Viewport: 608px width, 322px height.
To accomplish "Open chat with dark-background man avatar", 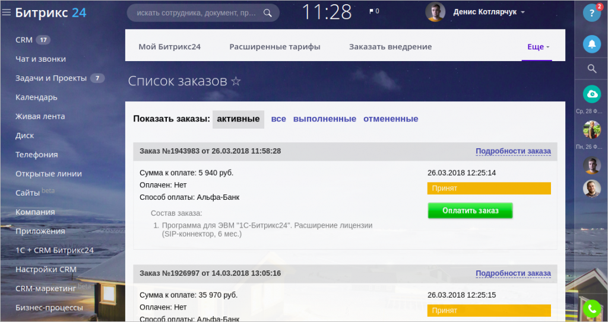I will 592,165.
